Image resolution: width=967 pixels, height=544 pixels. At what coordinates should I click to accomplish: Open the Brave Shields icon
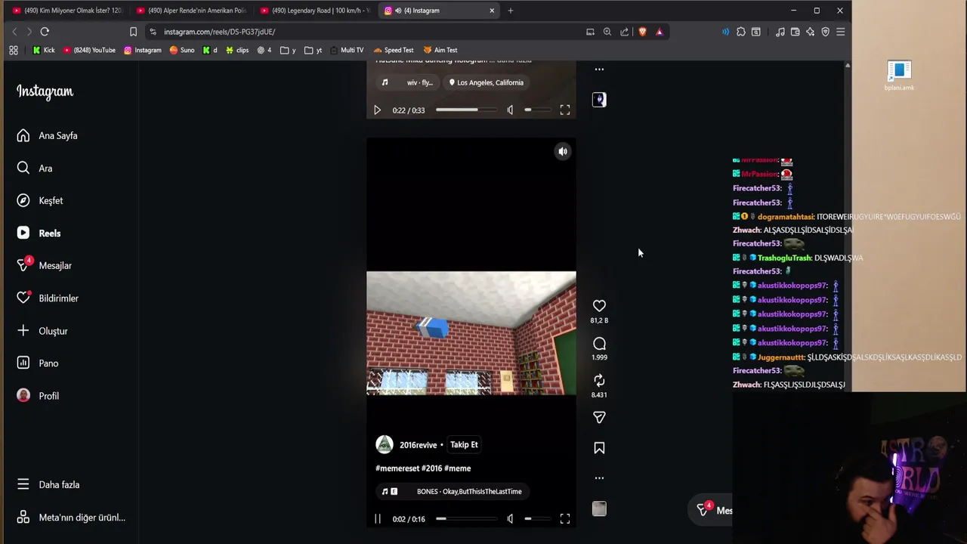(642, 32)
